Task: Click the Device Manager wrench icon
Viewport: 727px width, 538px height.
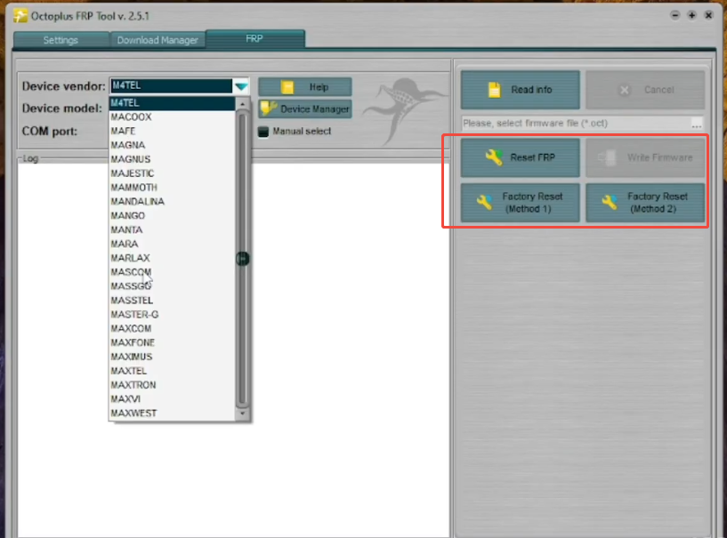Action: click(269, 108)
